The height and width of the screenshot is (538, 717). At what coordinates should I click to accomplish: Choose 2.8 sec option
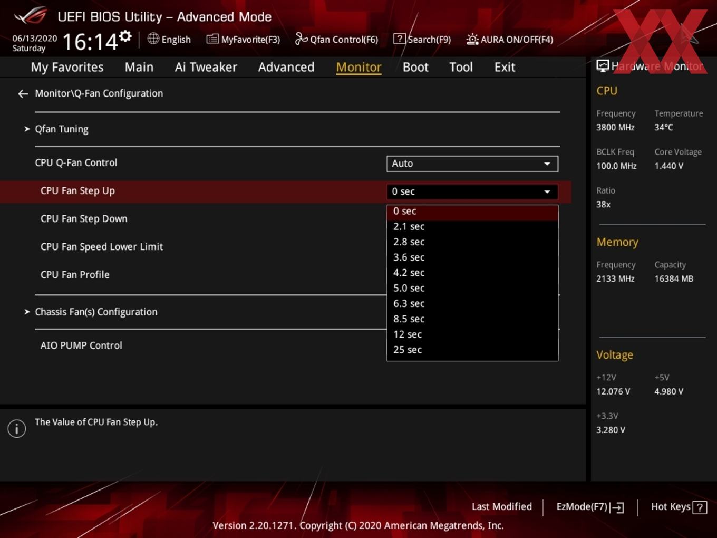(x=472, y=242)
